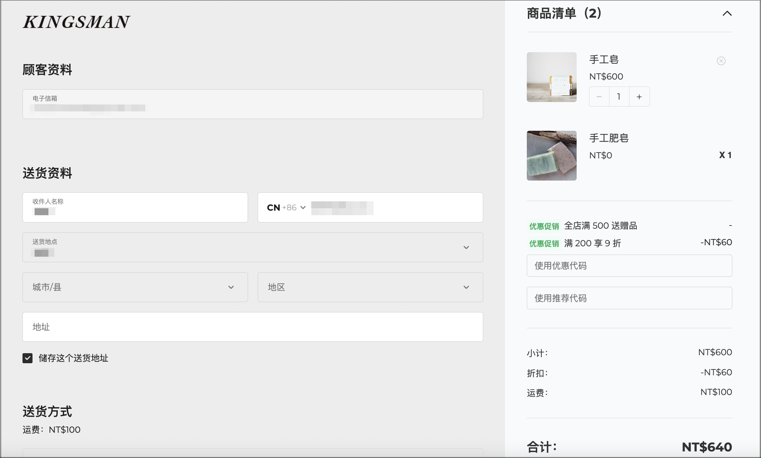Viewport: 761px width, 458px height.
Task: Click the 手工皂 quantity value box
Action: (x=619, y=97)
